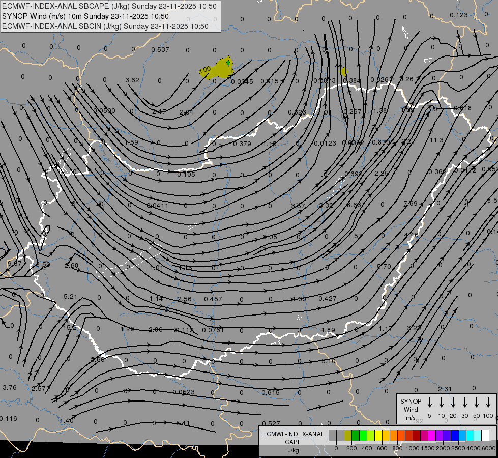Click the map value 0.0472
The width and height of the screenshot is (498, 458).
point(465,170)
